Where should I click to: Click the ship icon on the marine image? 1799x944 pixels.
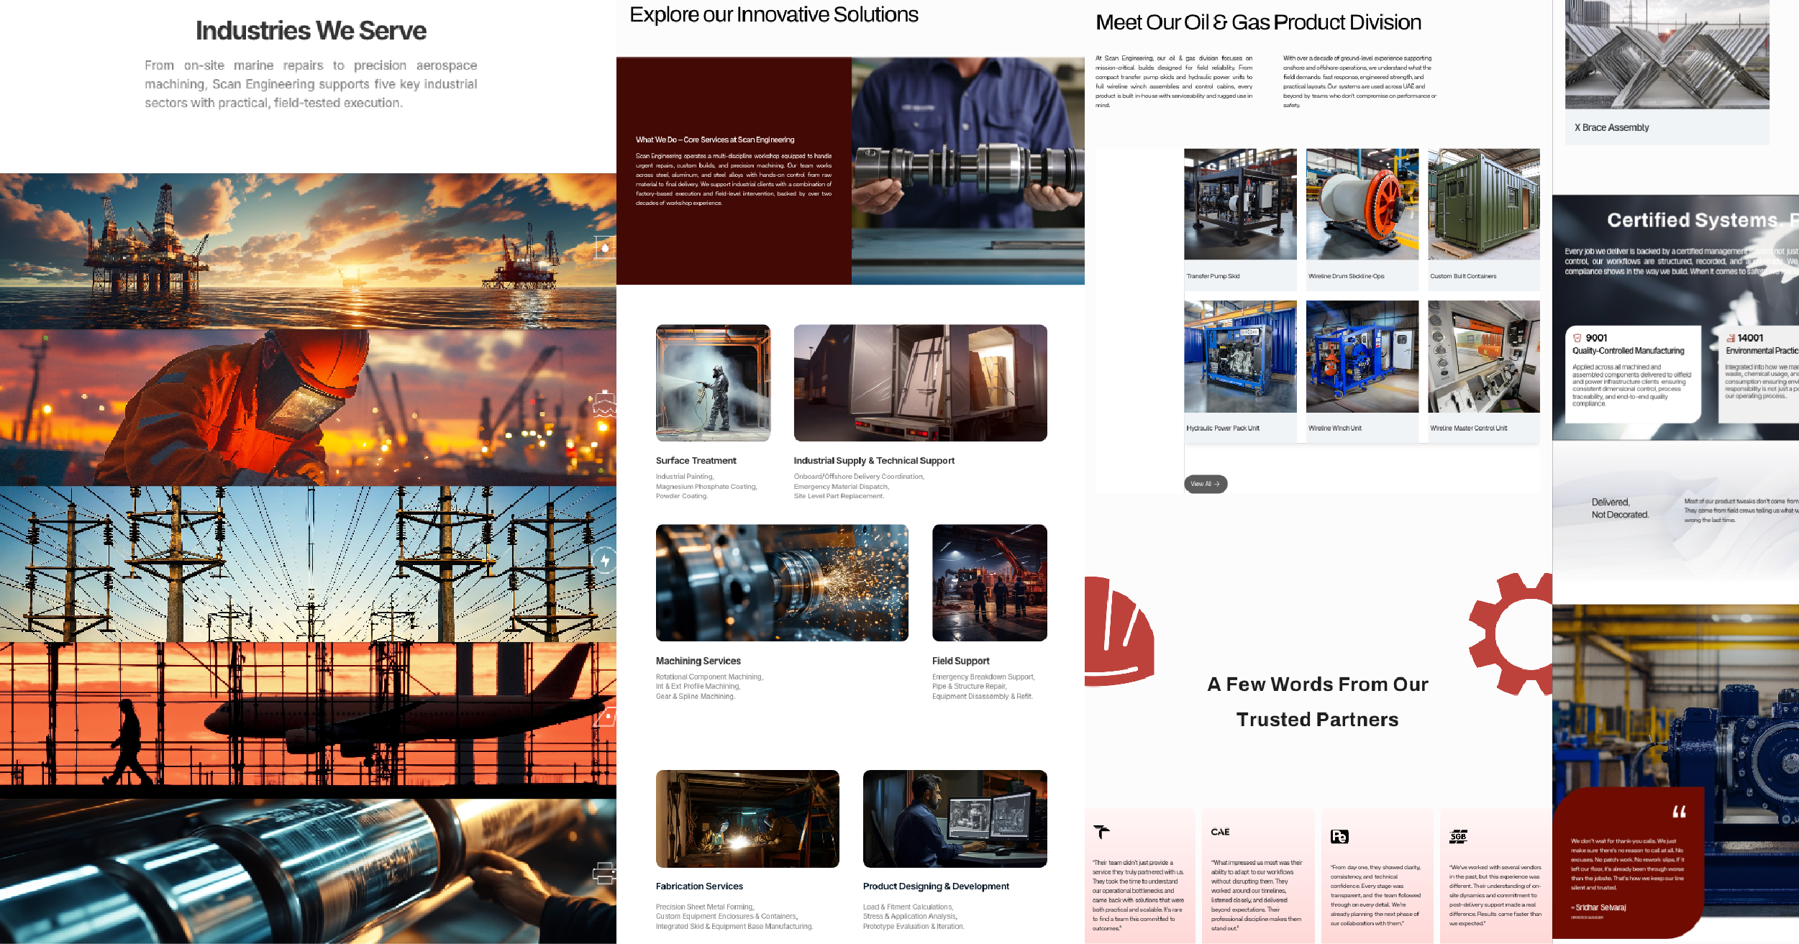(604, 404)
